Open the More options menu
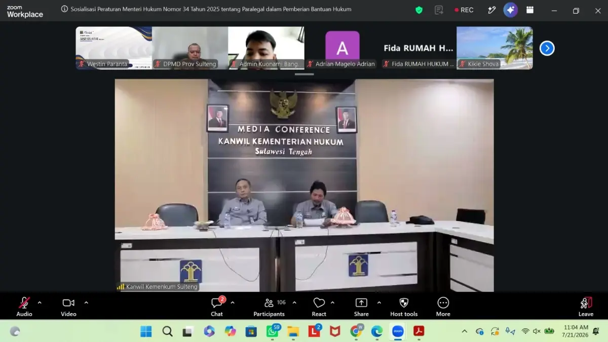Viewport: 608px width, 342px height. [443, 307]
